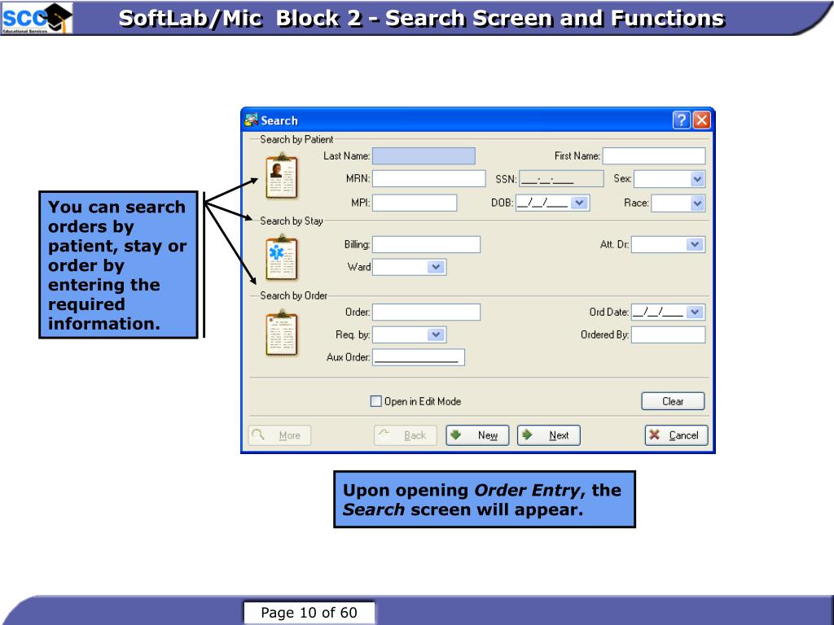Click the Last Name input field

pos(424,156)
